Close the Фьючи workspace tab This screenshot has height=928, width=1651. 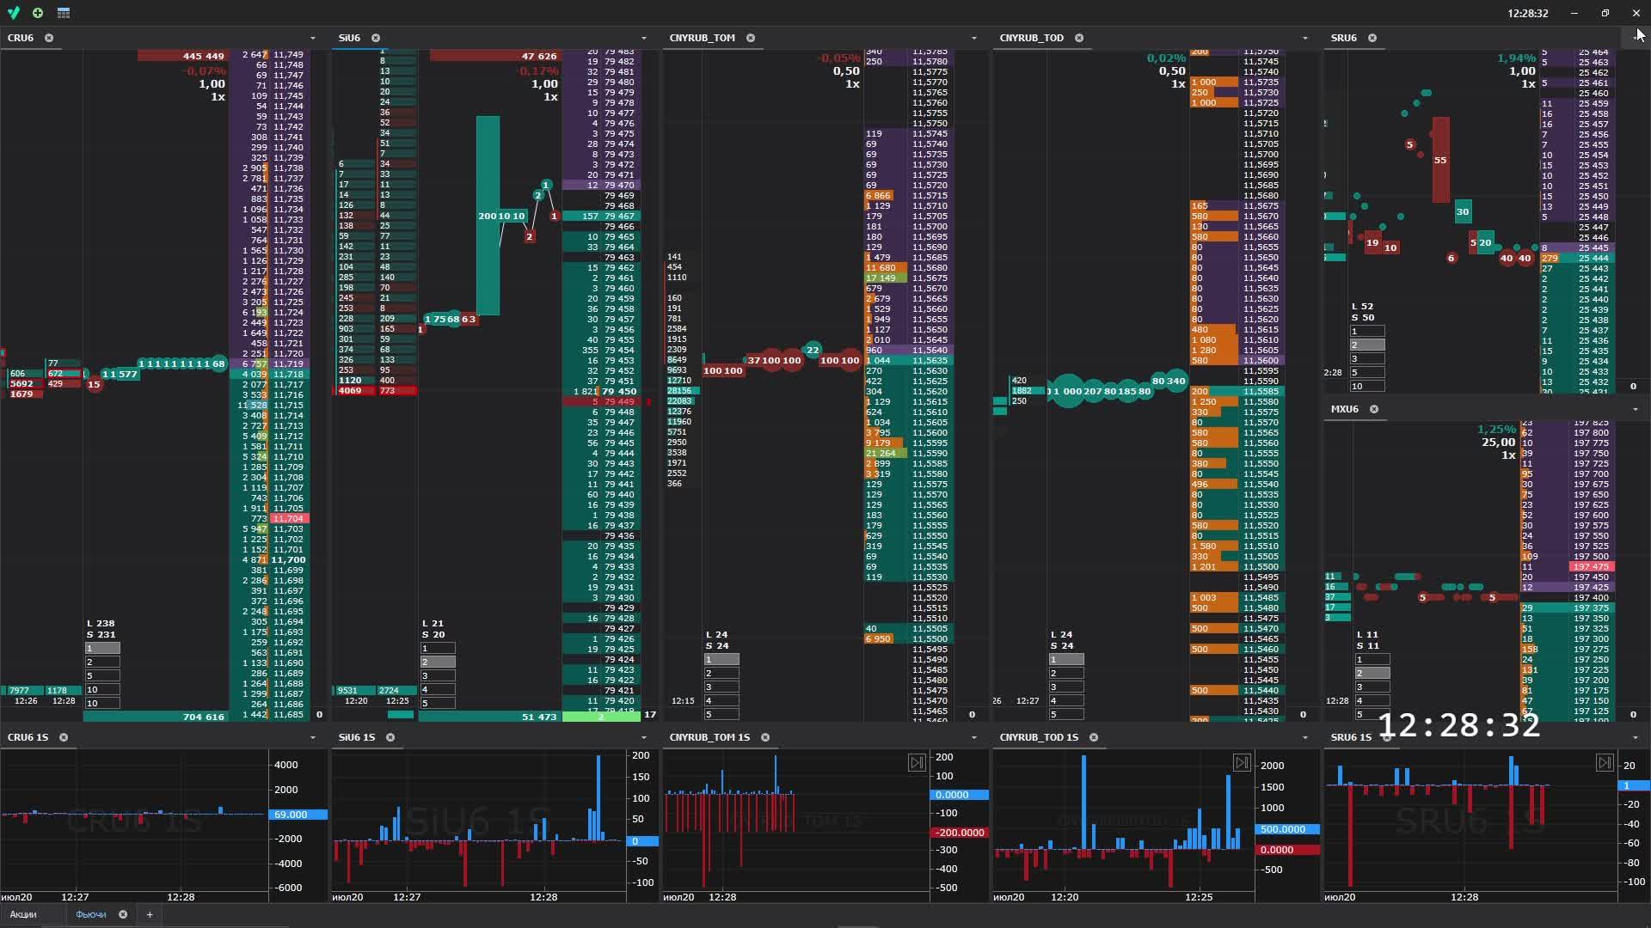click(x=123, y=914)
